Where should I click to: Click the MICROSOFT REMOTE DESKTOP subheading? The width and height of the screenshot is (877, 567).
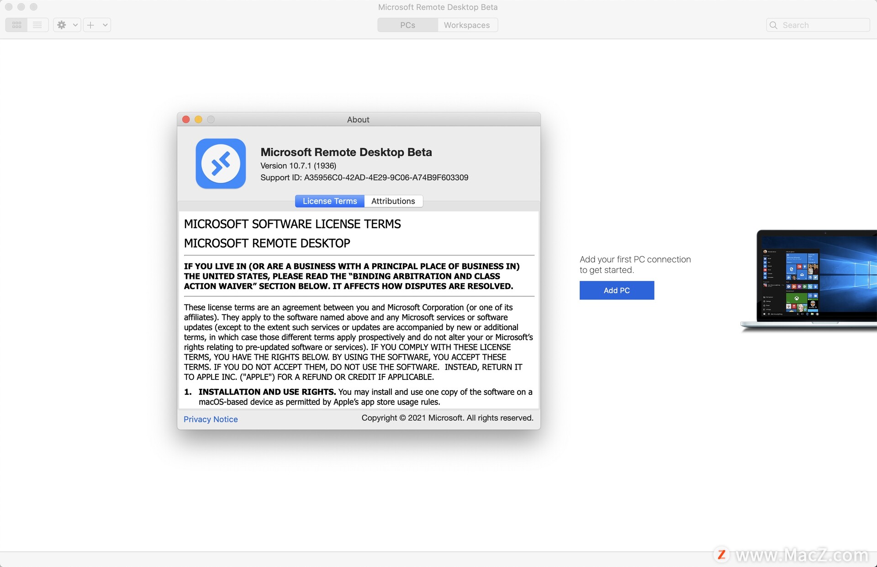tap(267, 243)
